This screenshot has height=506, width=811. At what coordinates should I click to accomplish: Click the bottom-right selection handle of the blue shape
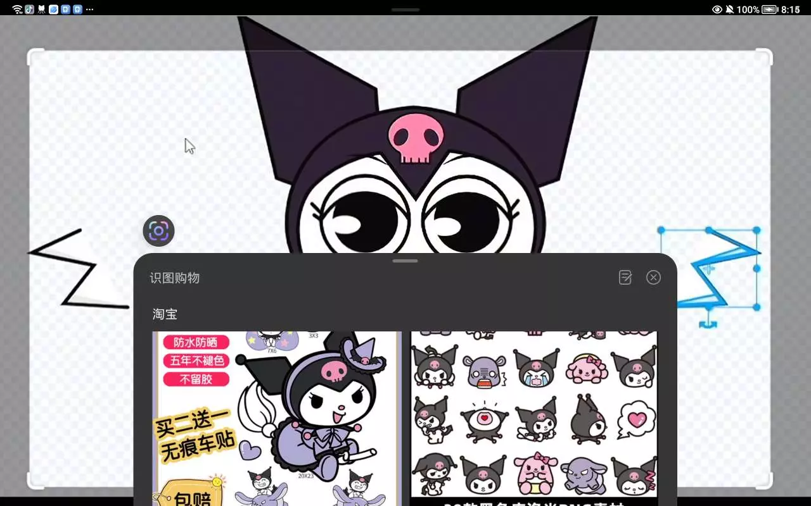[757, 307]
